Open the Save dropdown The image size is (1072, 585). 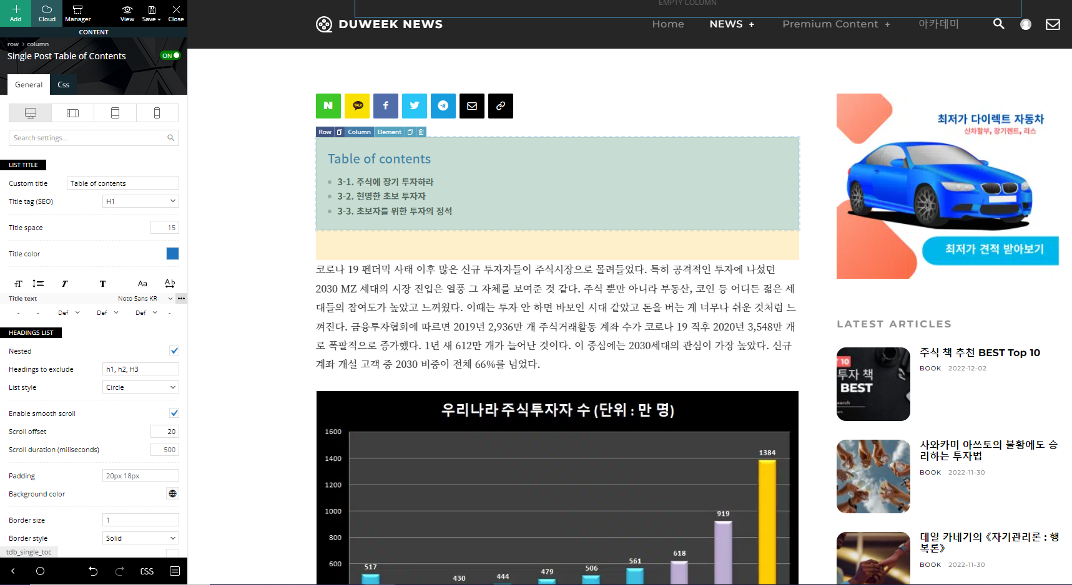point(152,13)
